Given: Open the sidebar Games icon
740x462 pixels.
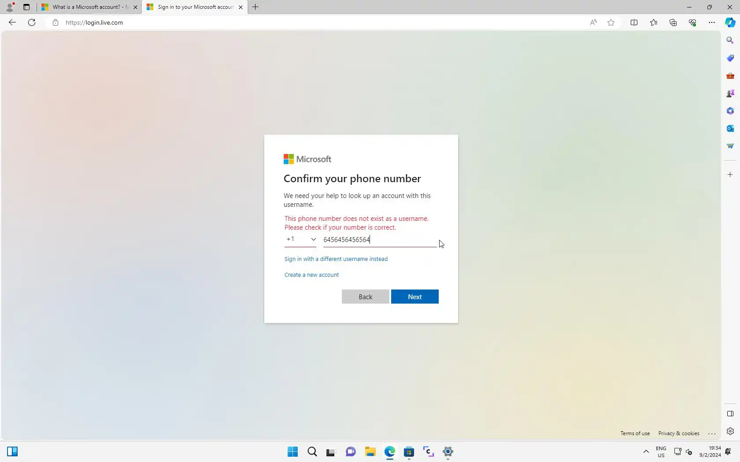Looking at the screenshot, I should point(730,93).
